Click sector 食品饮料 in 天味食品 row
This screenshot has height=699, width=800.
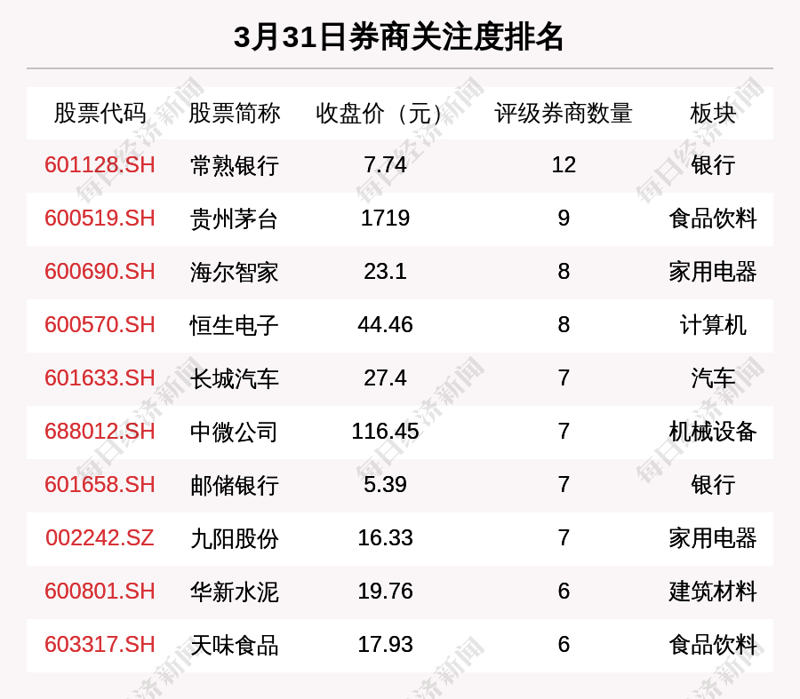tap(713, 645)
